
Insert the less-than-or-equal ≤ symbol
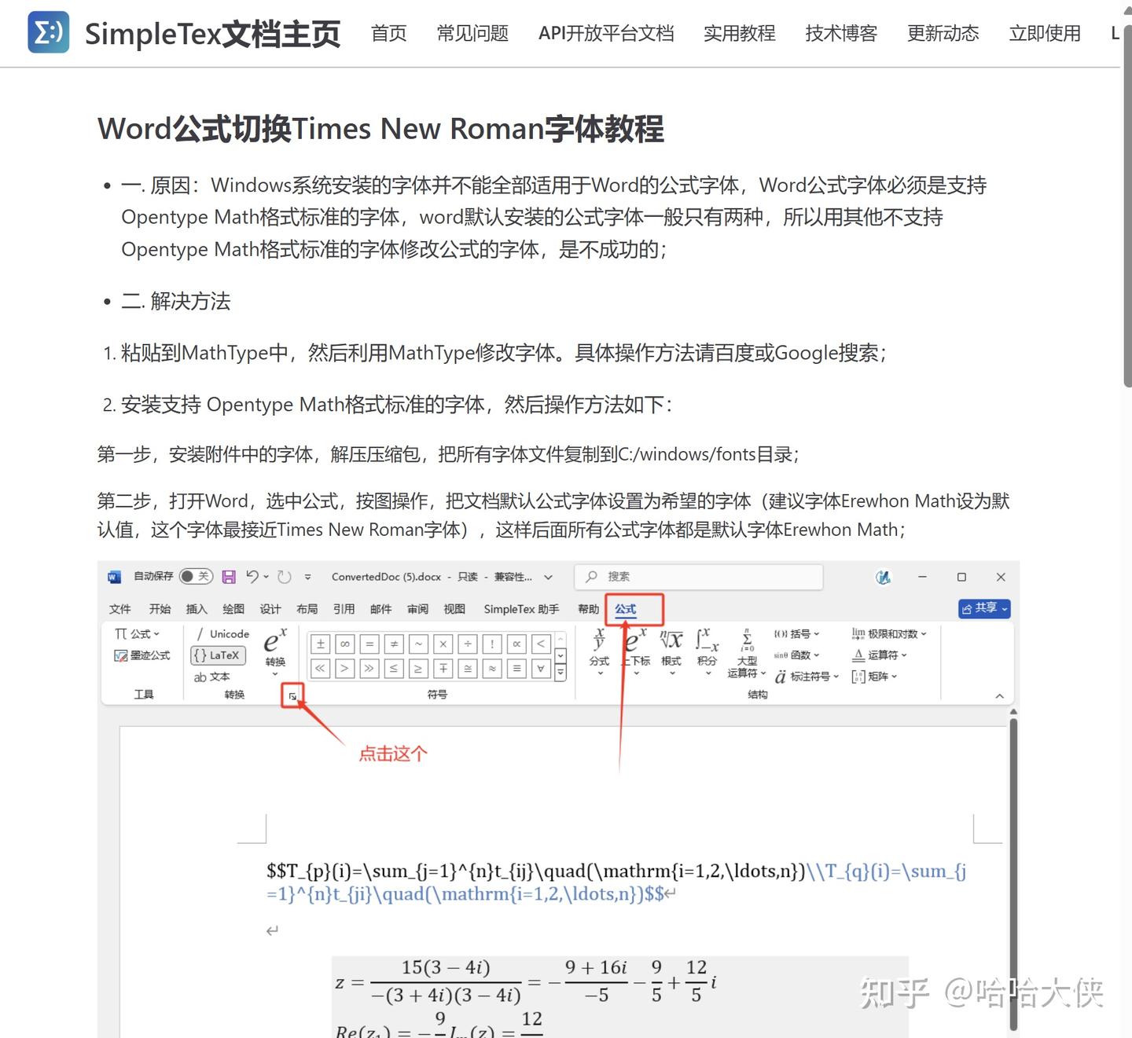click(x=394, y=669)
